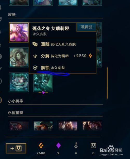Screen dimensions: 130x159
Task: Click the chest icon showing 0
Action: 93,145
